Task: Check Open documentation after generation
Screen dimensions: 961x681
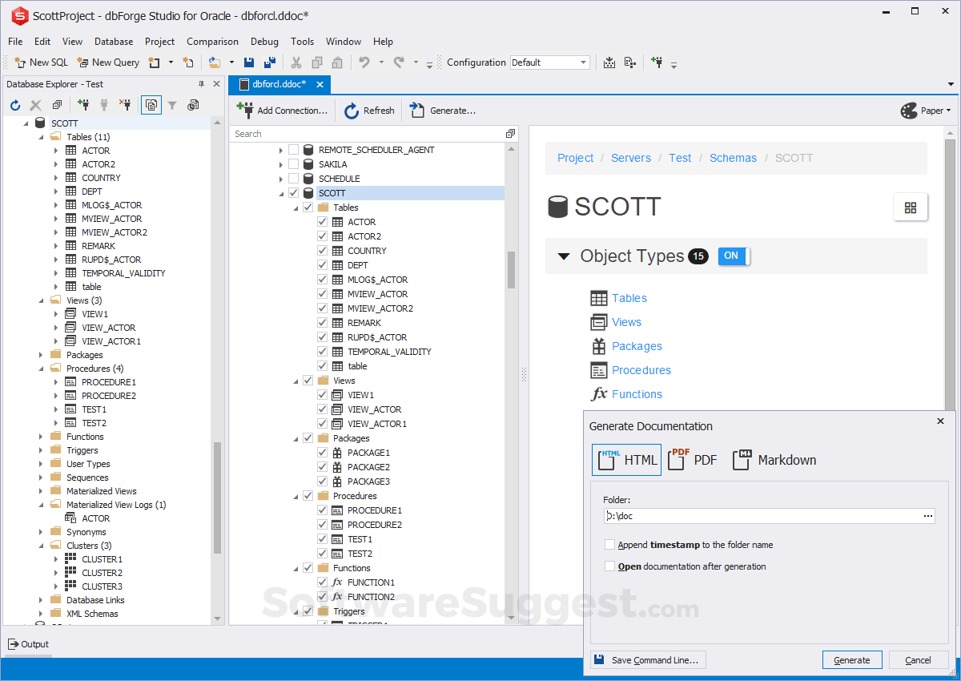Action: coord(610,566)
